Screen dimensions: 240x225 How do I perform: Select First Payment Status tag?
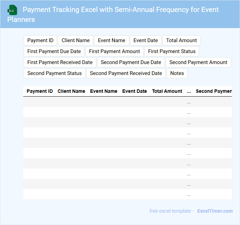coord(172,51)
